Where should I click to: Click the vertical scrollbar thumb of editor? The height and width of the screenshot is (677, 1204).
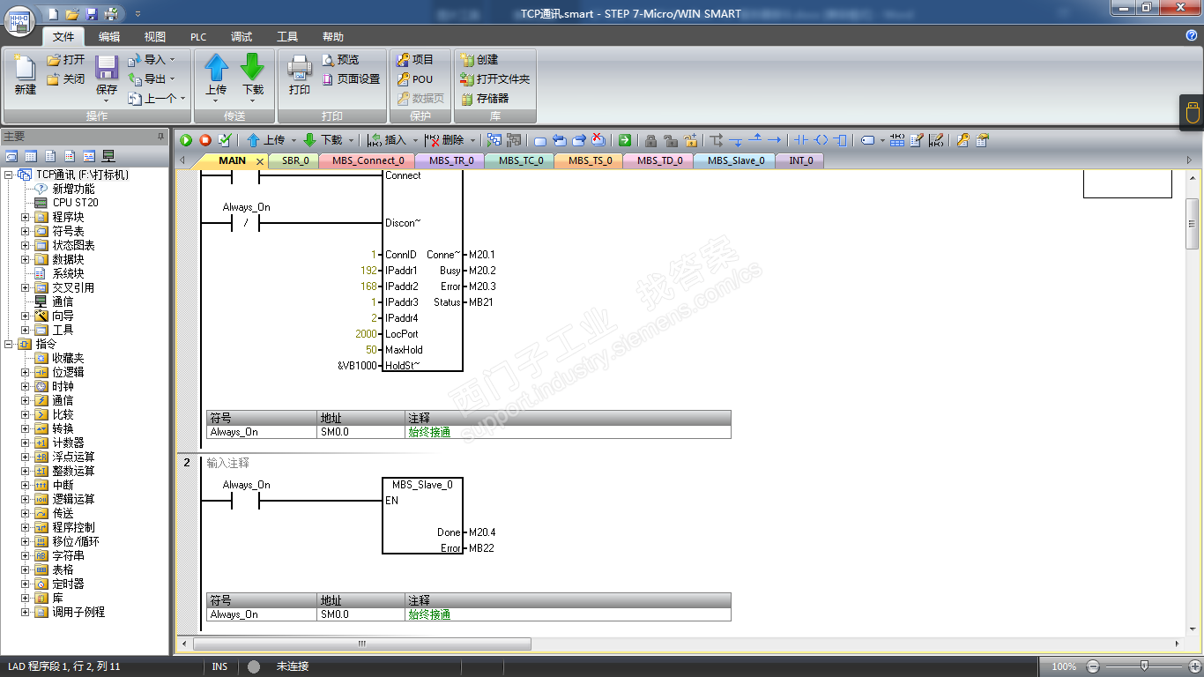coord(1193,225)
